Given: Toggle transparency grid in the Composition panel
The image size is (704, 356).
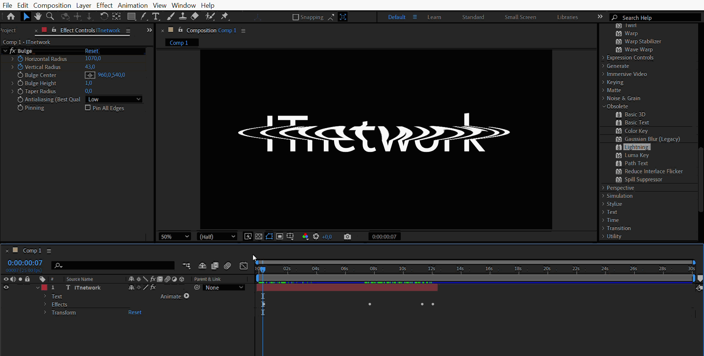Looking at the screenshot, I should (259, 237).
